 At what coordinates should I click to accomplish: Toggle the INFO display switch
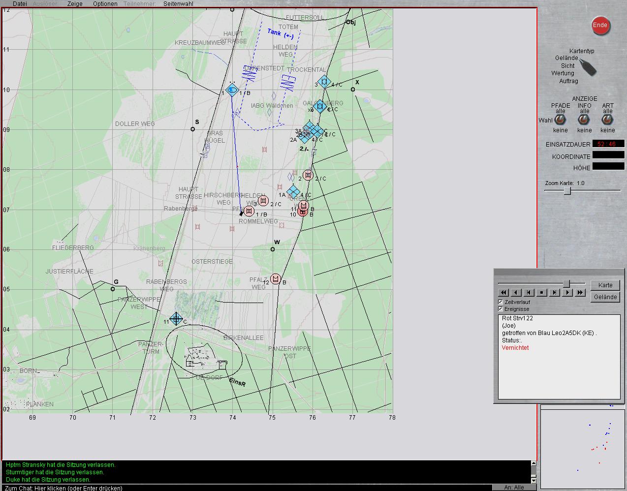pyautogui.click(x=584, y=121)
